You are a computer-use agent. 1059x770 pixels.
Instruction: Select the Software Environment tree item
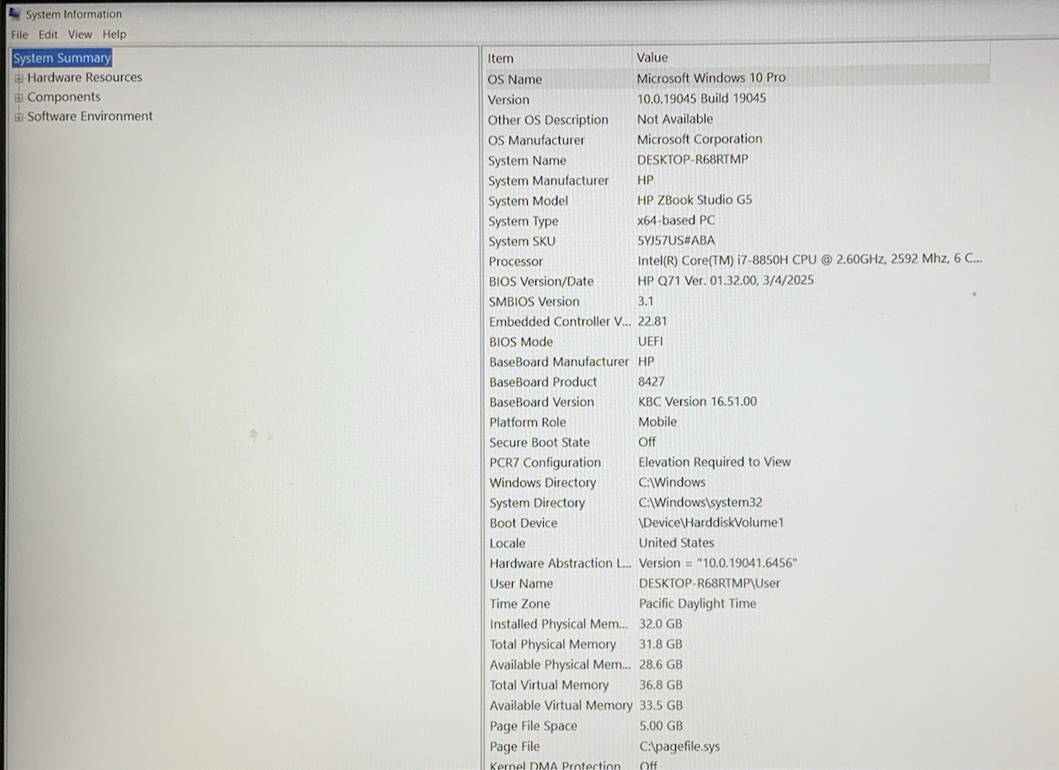[x=90, y=116]
